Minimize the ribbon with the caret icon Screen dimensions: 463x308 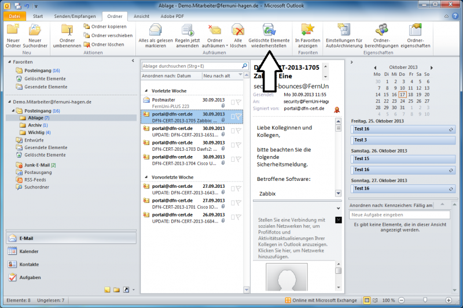pyautogui.click(x=446, y=16)
